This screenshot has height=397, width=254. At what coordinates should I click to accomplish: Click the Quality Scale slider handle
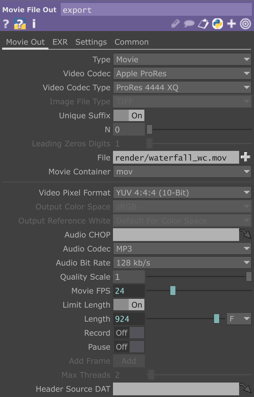(x=249, y=277)
